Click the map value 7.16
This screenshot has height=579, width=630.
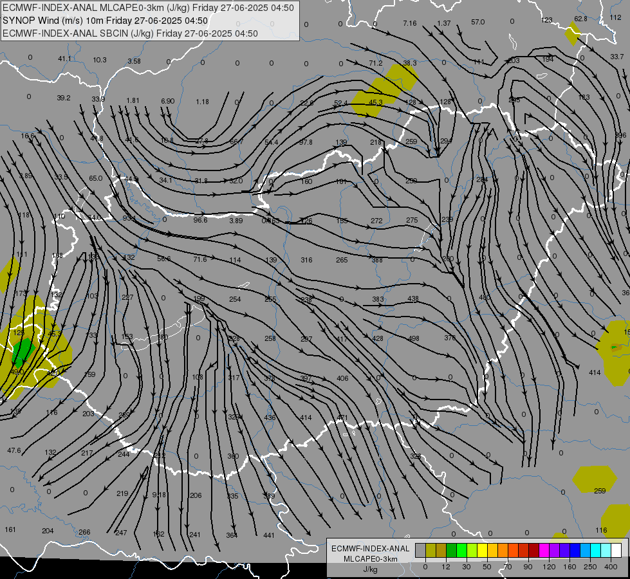pyautogui.click(x=410, y=23)
